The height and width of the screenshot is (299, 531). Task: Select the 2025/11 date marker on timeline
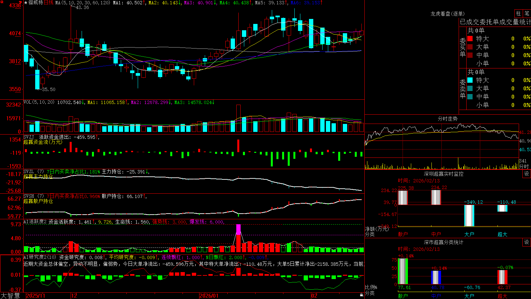36,296
